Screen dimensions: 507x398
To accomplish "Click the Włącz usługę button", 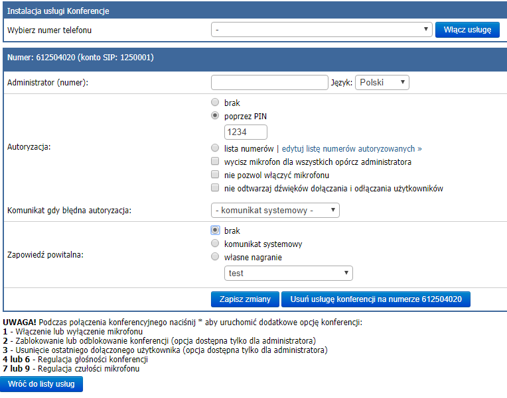I will point(467,30).
